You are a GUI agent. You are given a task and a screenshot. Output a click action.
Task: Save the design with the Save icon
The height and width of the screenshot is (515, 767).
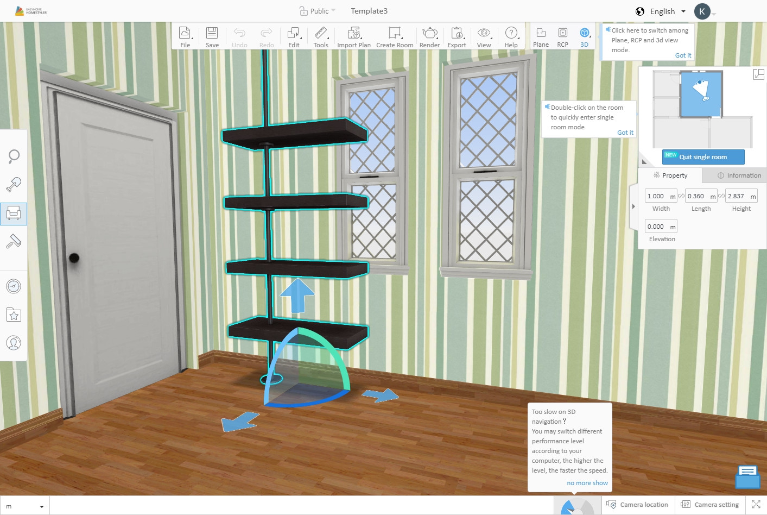pos(212,33)
